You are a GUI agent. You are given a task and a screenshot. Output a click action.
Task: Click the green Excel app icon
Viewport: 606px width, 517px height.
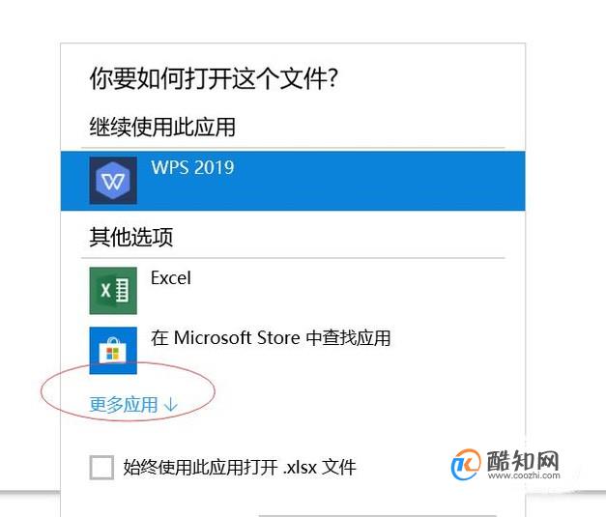pyautogui.click(x=113, y=291)
